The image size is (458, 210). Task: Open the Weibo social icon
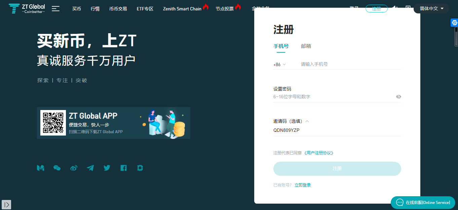coord(74,168)
